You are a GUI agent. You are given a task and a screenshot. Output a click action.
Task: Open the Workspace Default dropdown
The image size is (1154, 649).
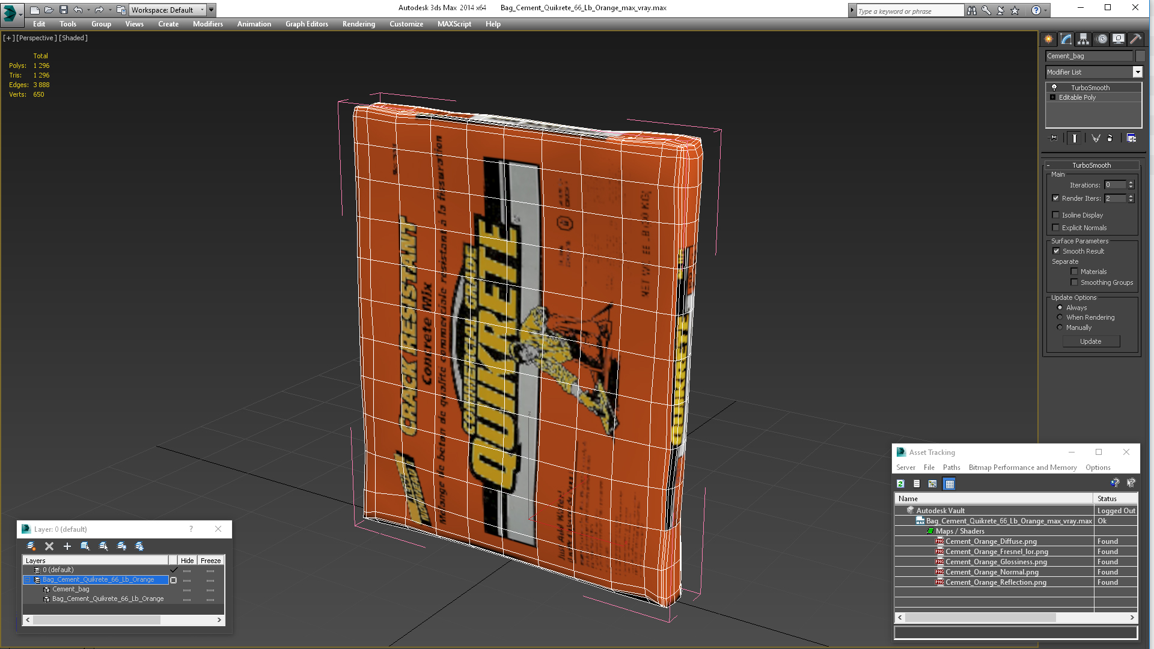(168, 10)
